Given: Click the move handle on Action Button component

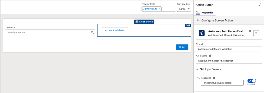Looking at the screenshot, I should coord(187,25).
